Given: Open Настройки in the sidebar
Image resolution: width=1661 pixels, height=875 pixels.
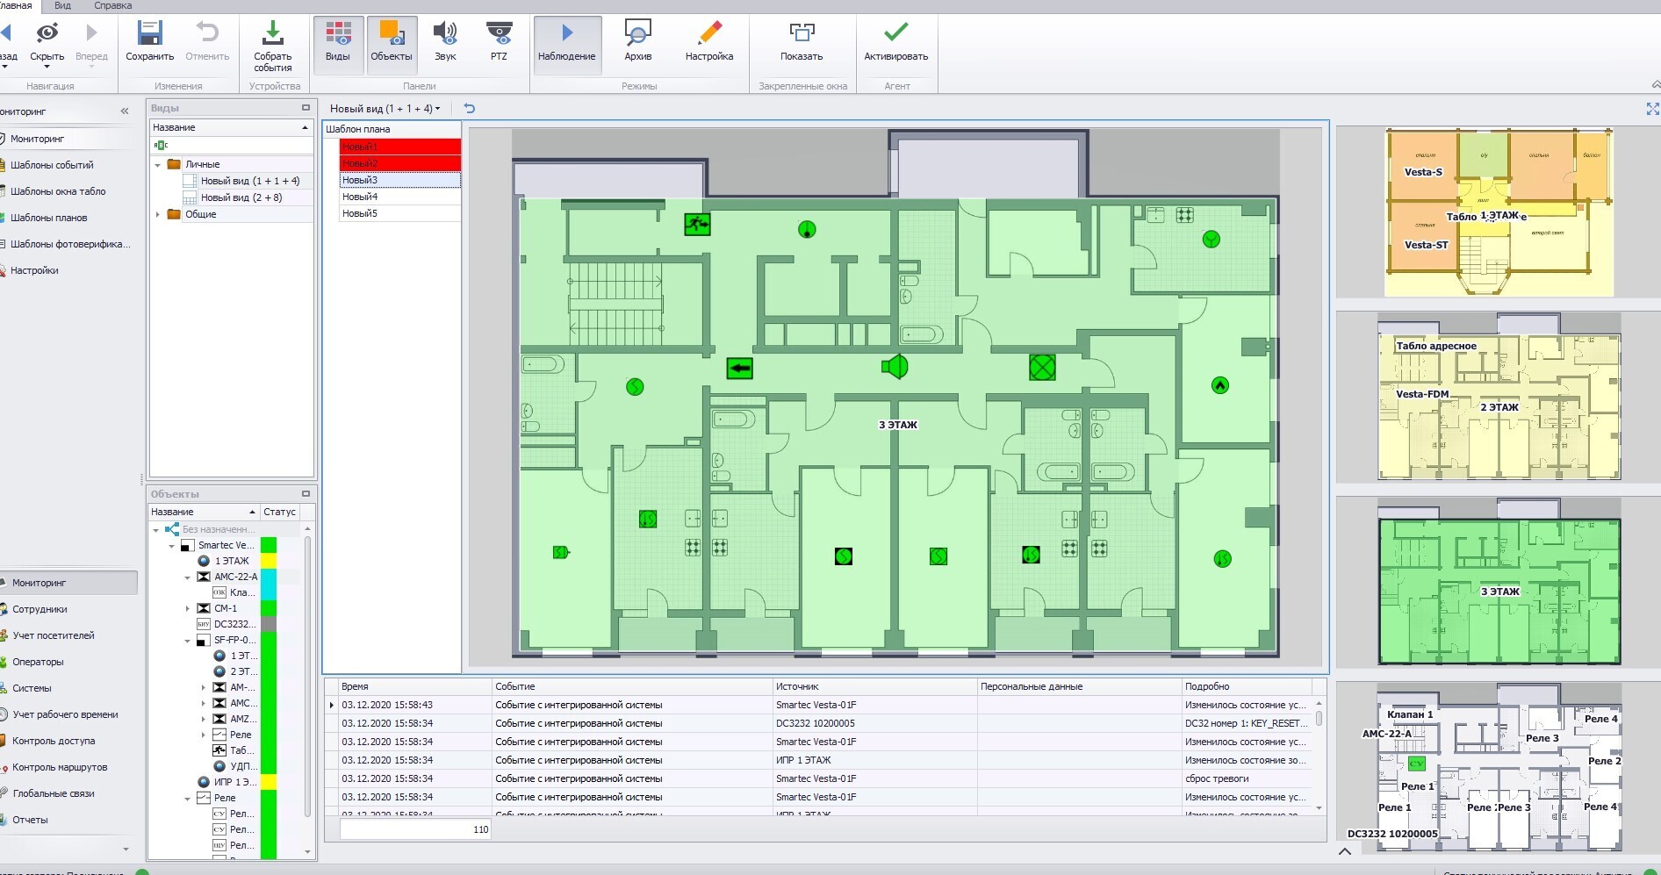Looking at the screenshot, I should pos(34,270).
